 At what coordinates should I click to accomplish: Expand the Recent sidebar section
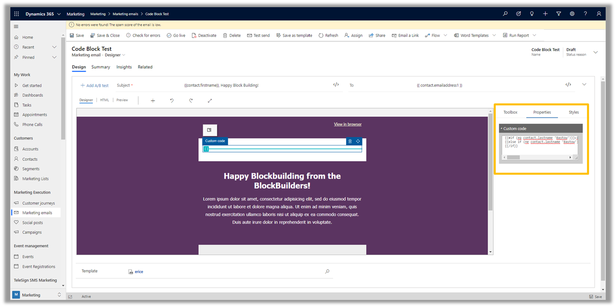(x=54, y=47)
